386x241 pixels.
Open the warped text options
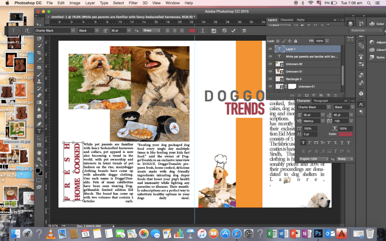(203, 31)
